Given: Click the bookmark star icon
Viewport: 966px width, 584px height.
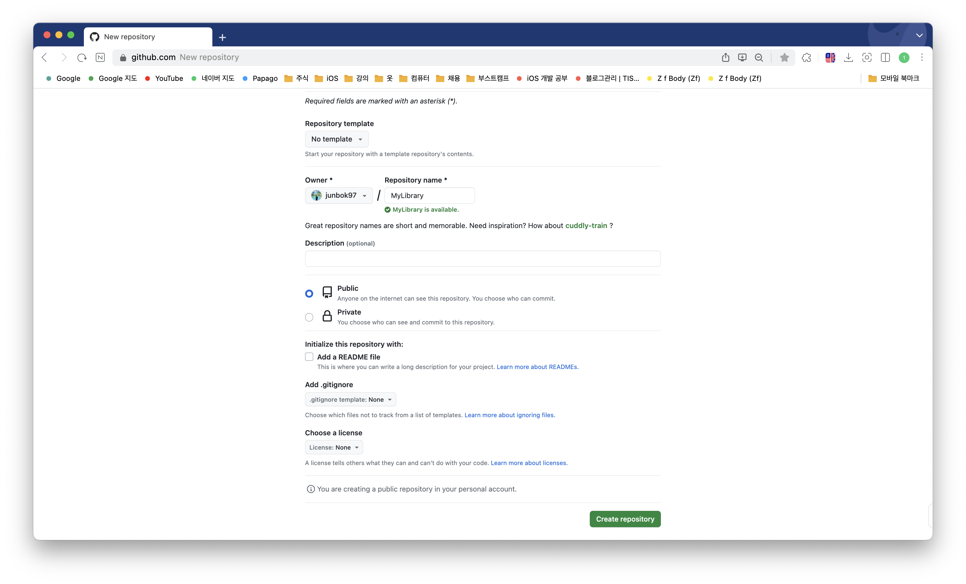Looking at the screenshot, I should (x=784, y=58).
